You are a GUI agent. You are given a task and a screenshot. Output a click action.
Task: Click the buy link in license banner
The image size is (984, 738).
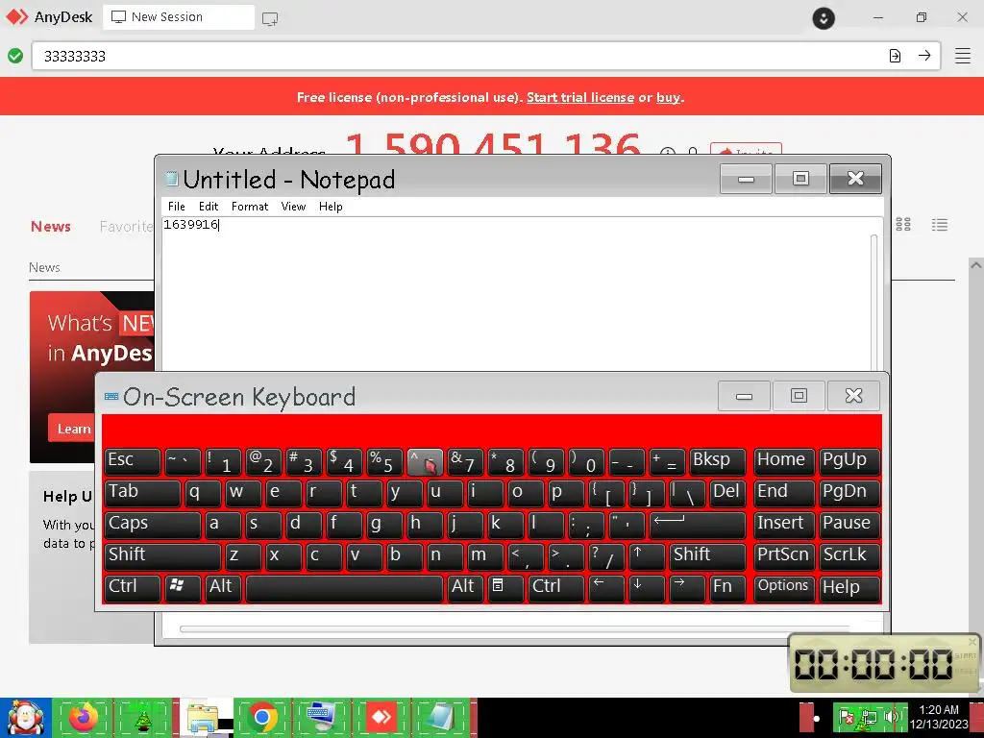point(669,97)
